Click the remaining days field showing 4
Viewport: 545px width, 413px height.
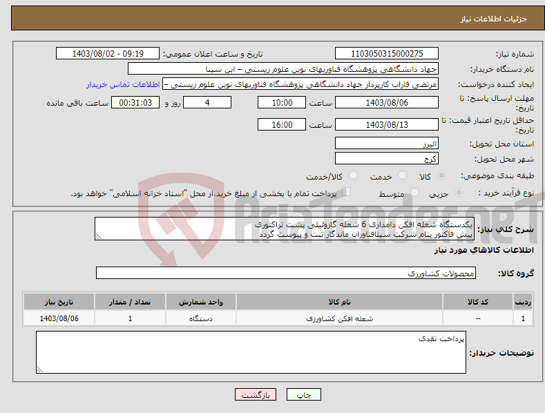pos(207,102)
